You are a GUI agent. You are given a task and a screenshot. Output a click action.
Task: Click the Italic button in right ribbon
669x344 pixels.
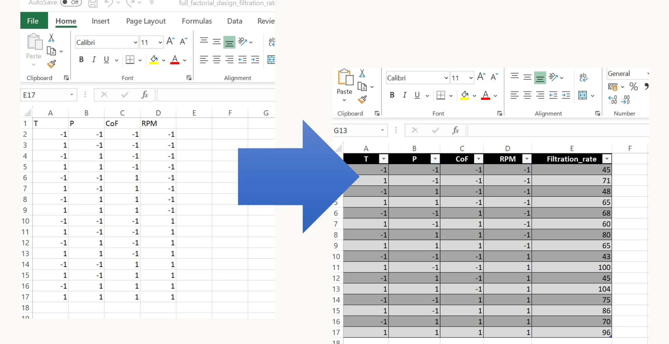[x=405, y=95]
